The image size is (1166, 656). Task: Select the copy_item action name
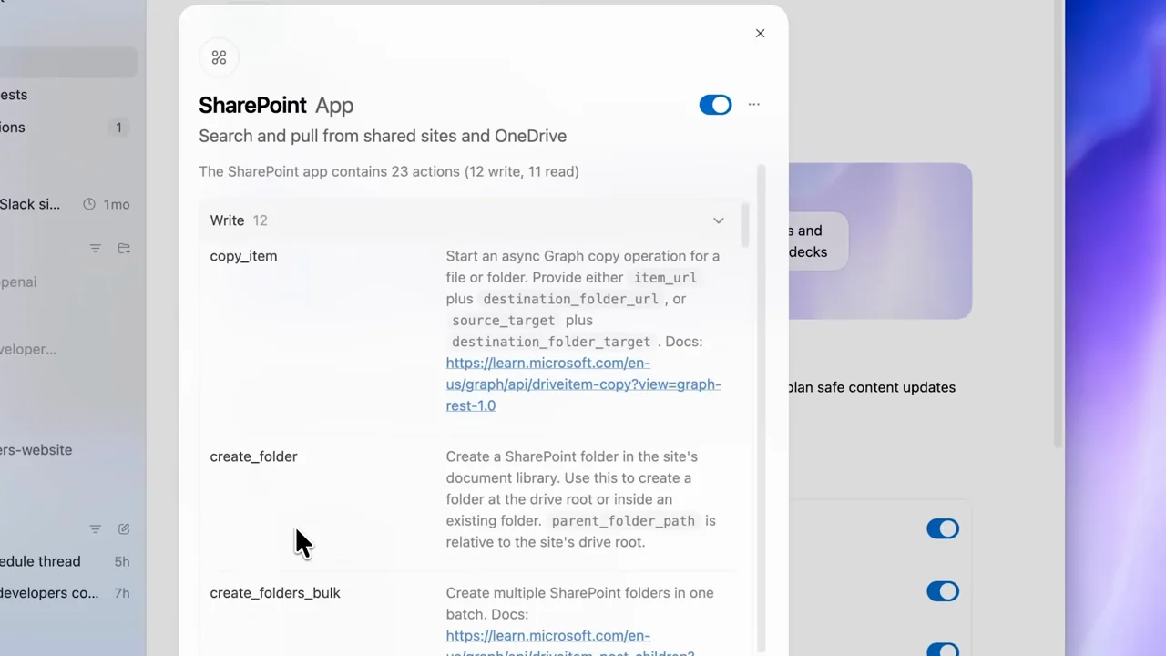[243, 256]
